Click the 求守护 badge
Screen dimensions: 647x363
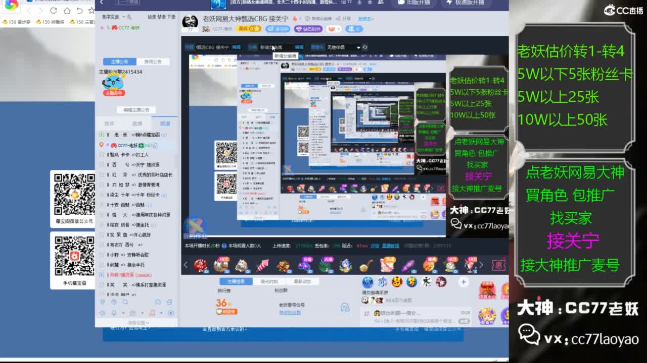pyautogui.click(x=278, y=29)
